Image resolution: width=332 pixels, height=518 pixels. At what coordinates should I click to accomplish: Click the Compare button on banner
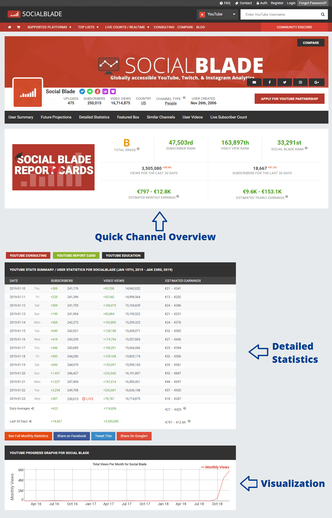311,43
